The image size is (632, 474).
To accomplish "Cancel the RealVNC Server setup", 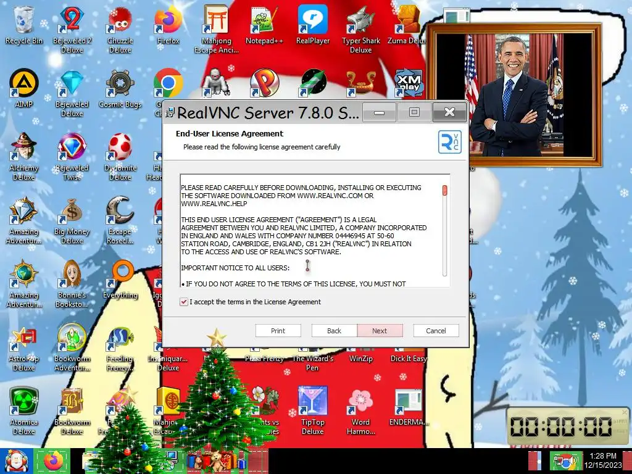I will (436, 331).
